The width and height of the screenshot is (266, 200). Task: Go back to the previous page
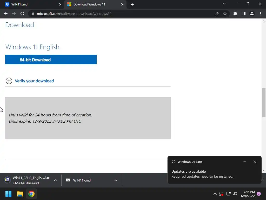click(x=6, y=14)
